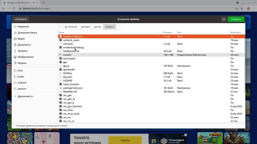
Task: Open the caiiiycuk home breadcrumb
Action: [71, 27]
